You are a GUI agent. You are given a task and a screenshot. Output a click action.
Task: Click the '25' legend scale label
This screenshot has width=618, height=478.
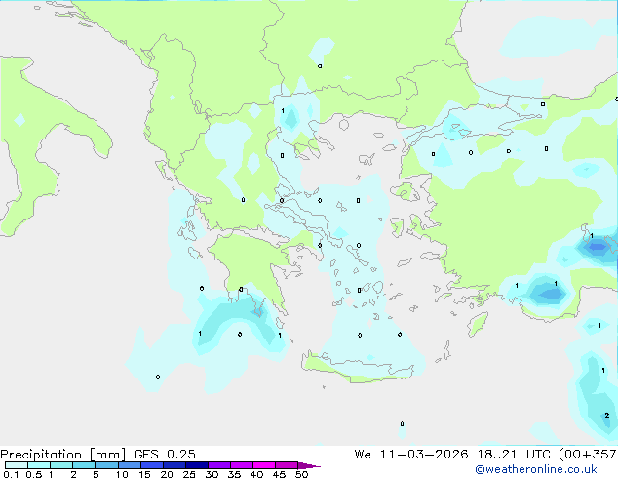(189, 474)
